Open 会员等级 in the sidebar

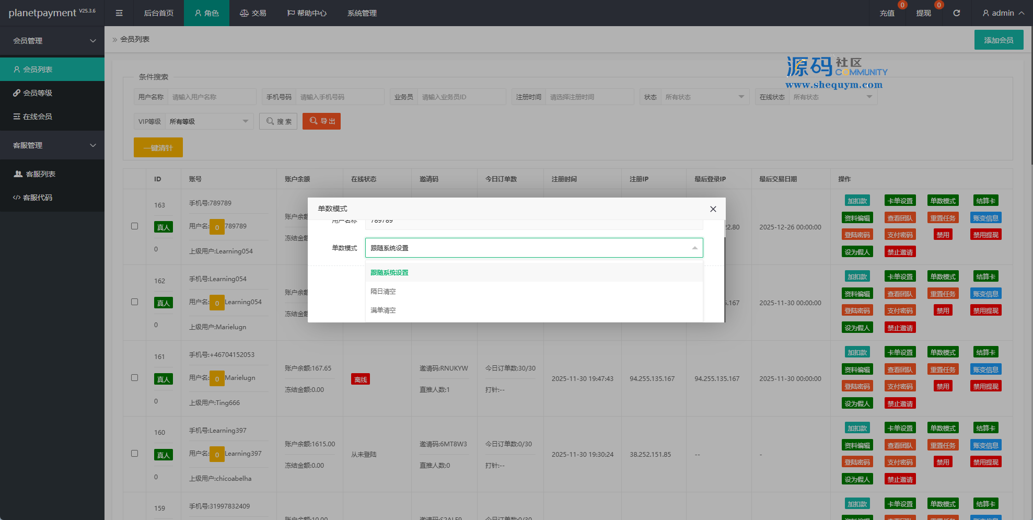point(38,93)
